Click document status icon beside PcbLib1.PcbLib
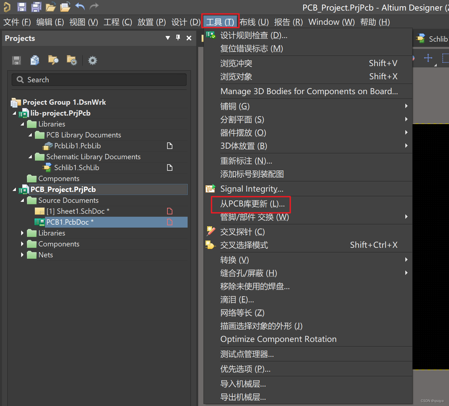 (170, 146)
